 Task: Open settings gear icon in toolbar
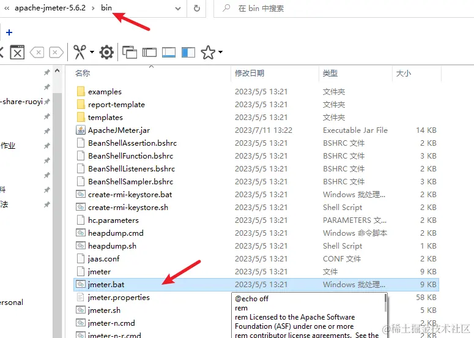[106, 52]
